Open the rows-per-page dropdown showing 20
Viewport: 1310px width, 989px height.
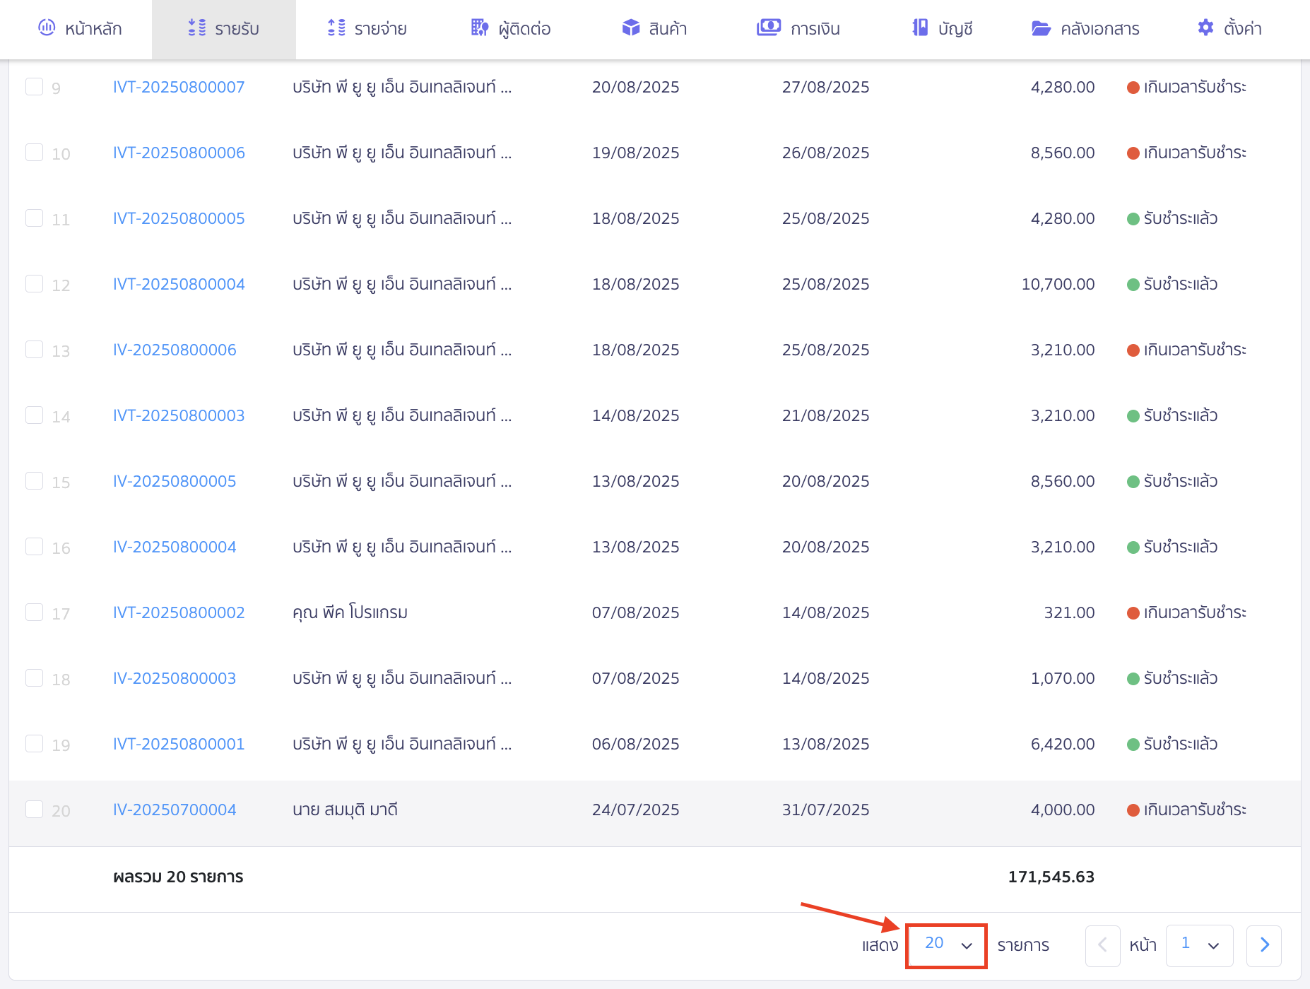point(946,945)
